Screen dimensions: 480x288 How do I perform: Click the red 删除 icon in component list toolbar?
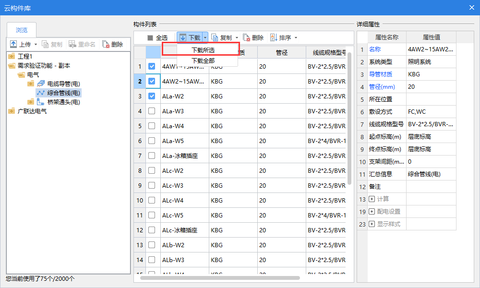246,37
